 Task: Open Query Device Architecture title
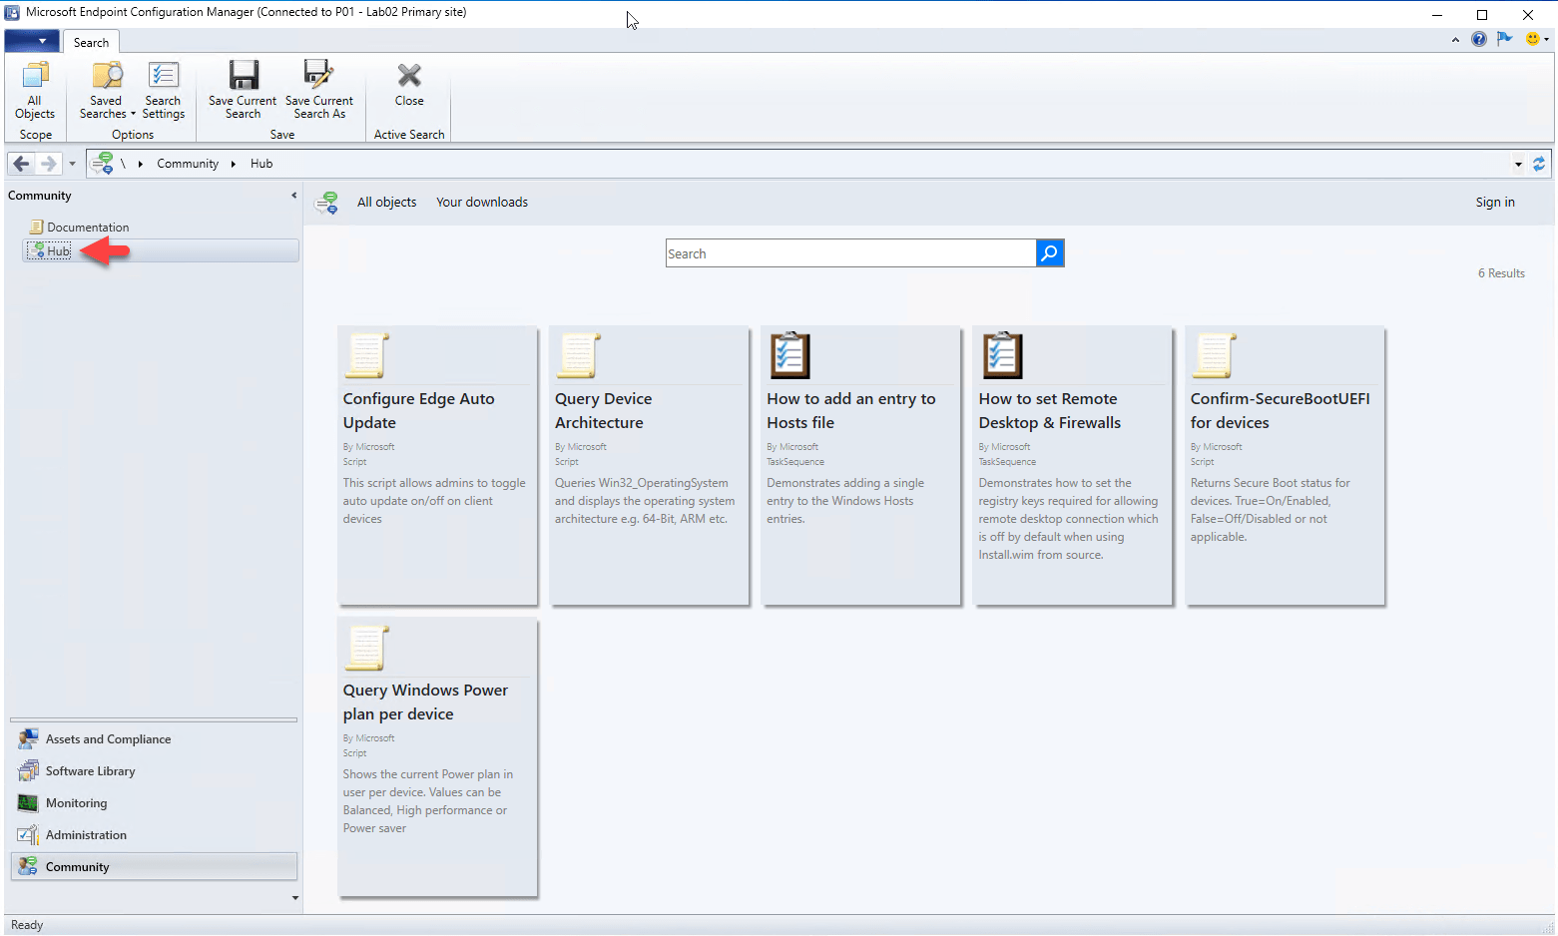click(x=604, y=411)
